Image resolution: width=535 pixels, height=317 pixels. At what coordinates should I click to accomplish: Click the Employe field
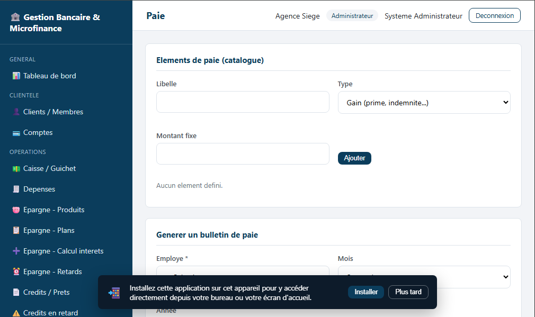243,270
